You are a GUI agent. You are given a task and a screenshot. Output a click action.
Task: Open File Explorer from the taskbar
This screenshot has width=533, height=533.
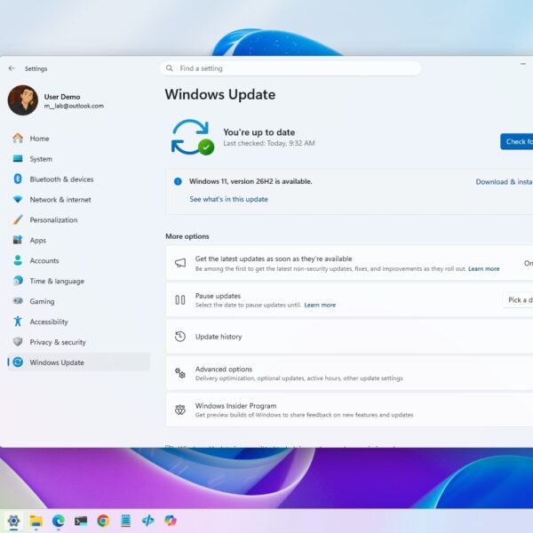coord(36,521)
